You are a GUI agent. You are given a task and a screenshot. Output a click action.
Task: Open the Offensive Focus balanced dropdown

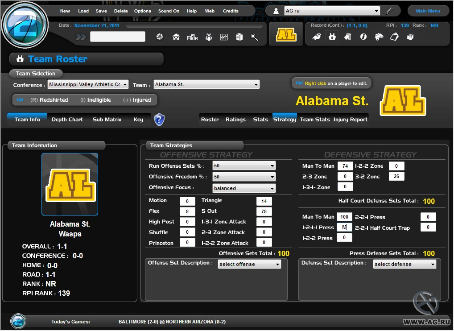click(244, 188)
